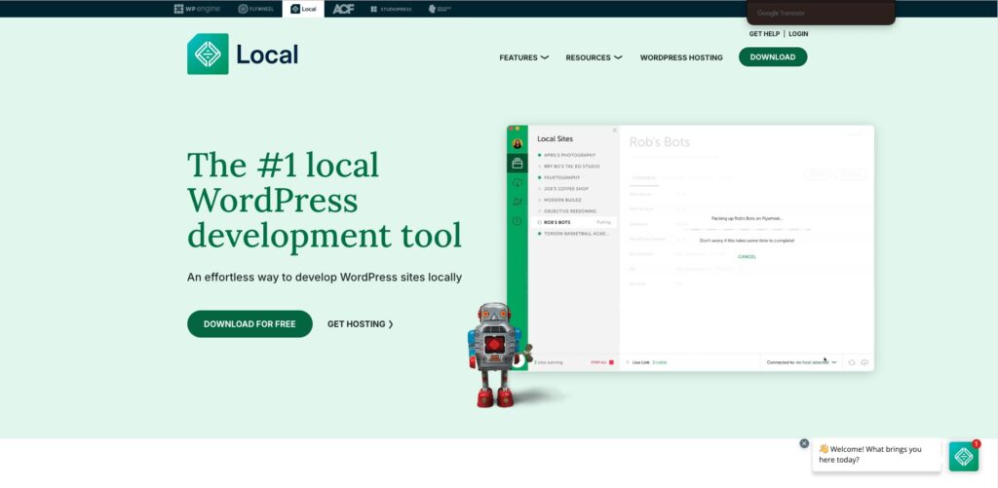
Task: Open the ACF brand link
Action: tap(343, 9)
